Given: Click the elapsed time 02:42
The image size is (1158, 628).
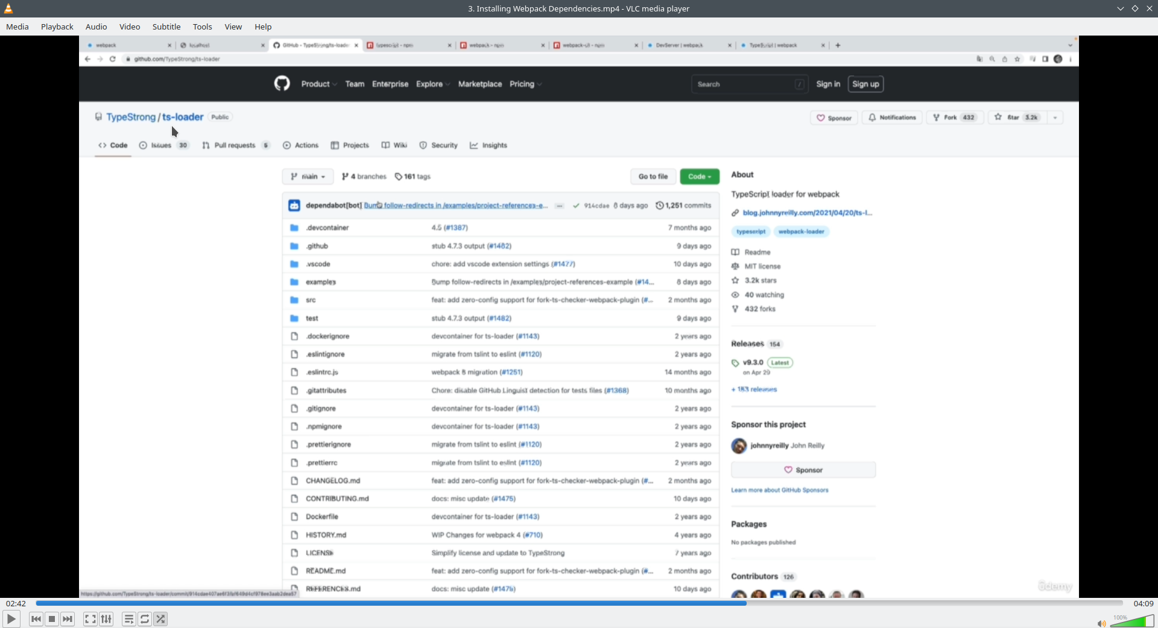Looking at the screenshot, I should point(16,603).
